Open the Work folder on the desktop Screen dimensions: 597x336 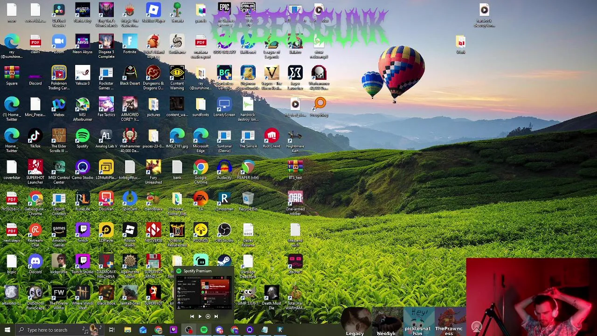461,45
